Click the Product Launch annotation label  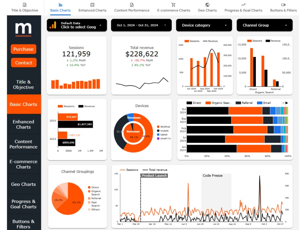(154, 176)
